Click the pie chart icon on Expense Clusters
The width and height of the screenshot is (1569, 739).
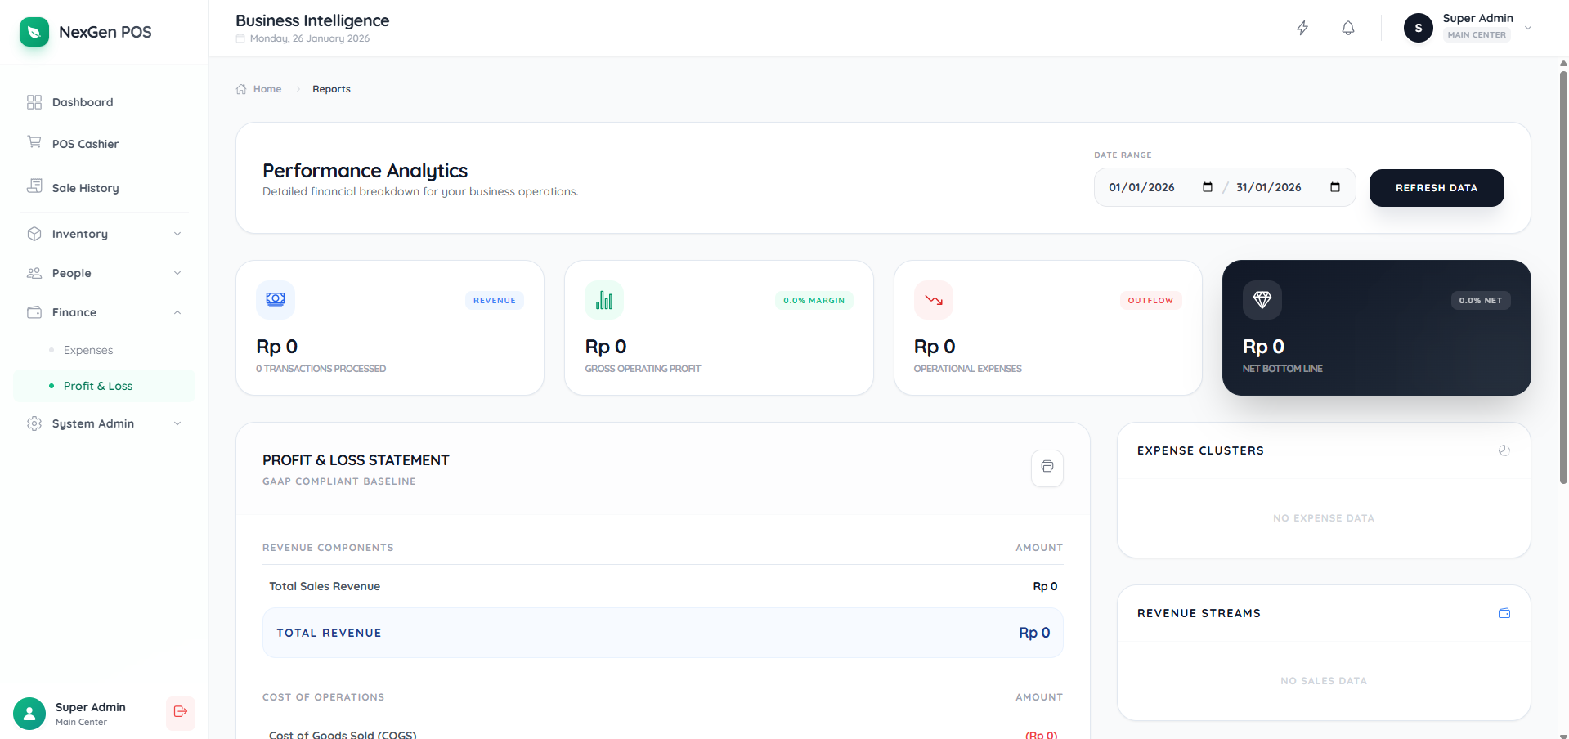pos(1504,450)
